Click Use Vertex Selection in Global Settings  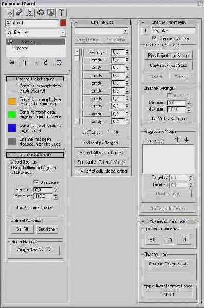tap(35, 208)
